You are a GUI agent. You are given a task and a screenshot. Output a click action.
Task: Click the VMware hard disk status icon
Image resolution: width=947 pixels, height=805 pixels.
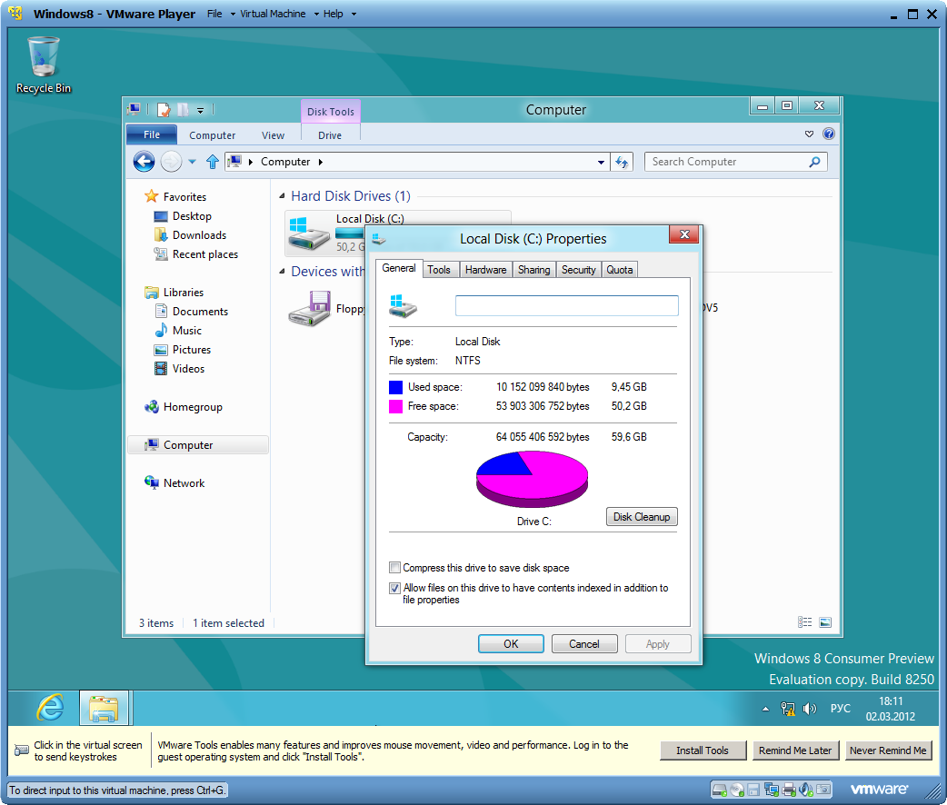719,790
